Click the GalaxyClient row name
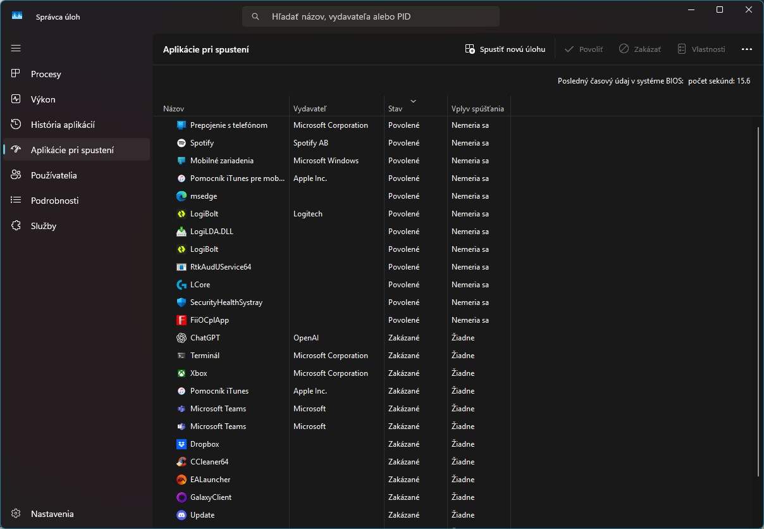The width and height of the screenshot is (764, 529). pos(211,497)
